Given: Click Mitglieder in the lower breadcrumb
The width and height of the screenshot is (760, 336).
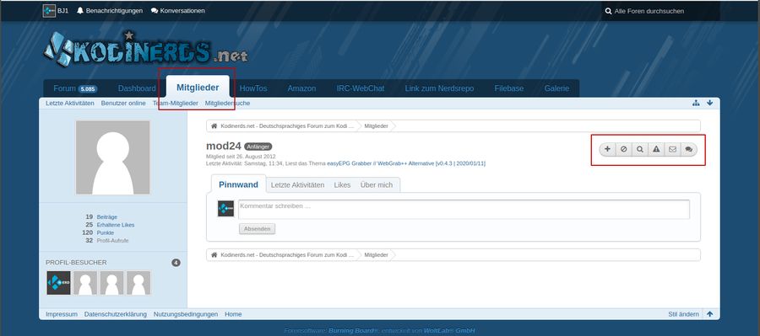Looking at the screenshot, I should [376, 255].
